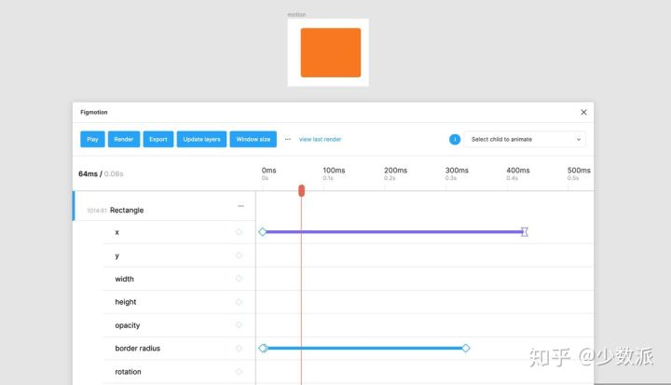Select the x track start keyframe diamond

click(x=262, y=232)
